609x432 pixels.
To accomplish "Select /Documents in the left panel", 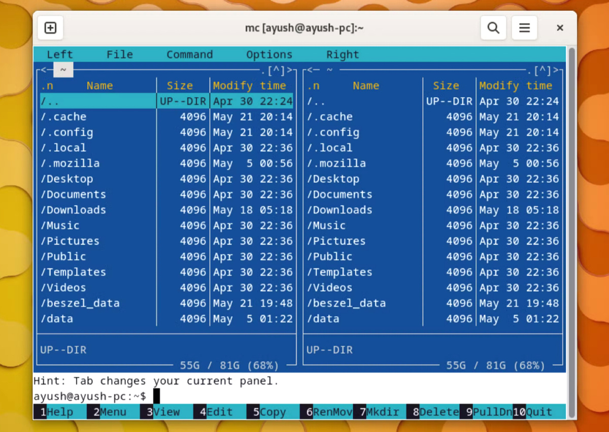I will (166, 194).
